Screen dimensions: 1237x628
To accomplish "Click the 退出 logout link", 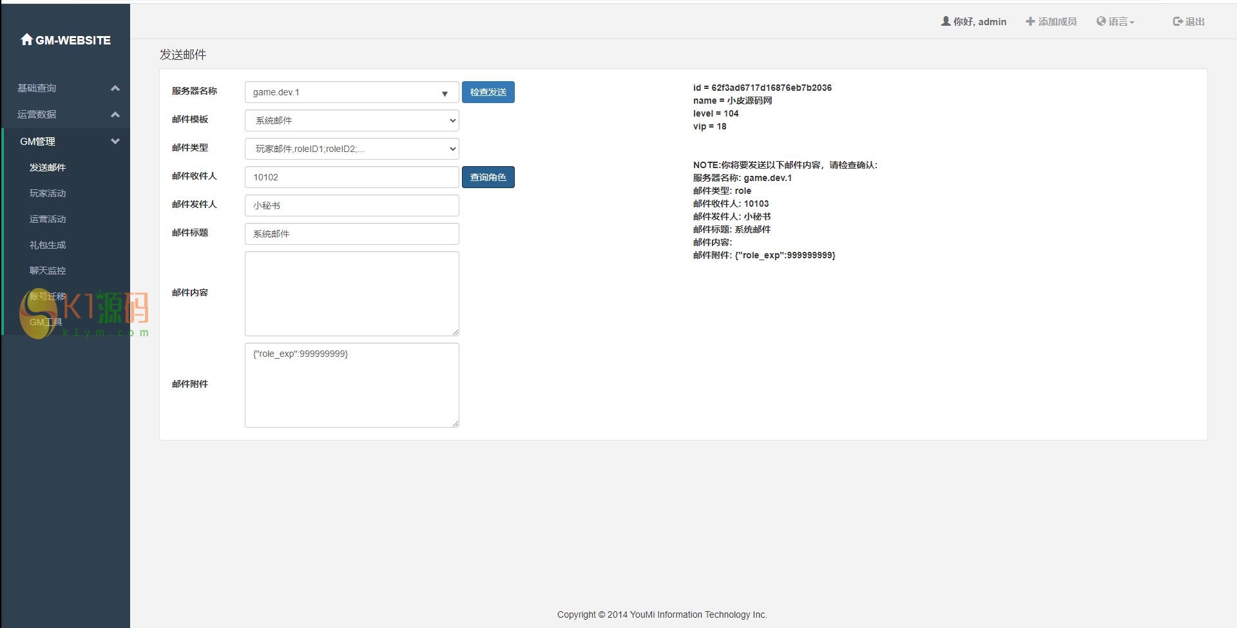I will click(x=1189, y=21).
